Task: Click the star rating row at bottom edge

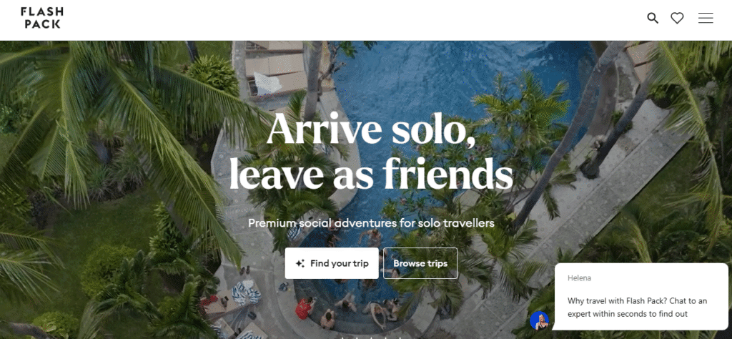Action: (371, 337)
